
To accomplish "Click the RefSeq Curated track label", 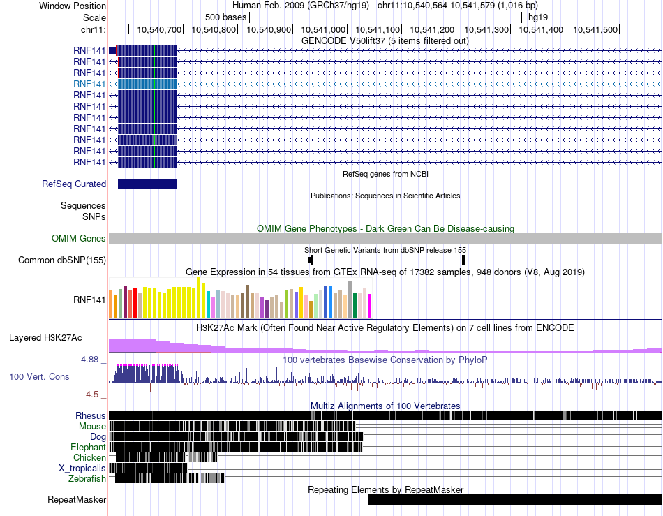I will click(x=74, y=184).
